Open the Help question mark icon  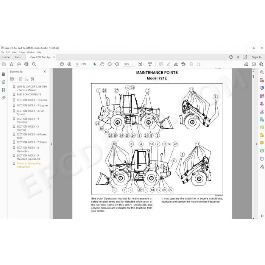pos(231,57)
